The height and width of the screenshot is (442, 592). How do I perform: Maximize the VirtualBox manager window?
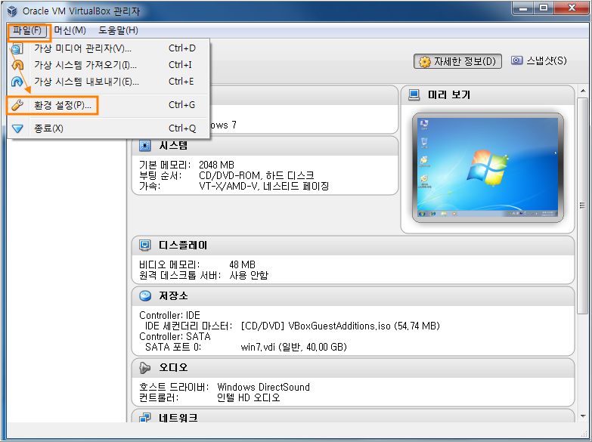pyautogui.click(x=544, y=8)
